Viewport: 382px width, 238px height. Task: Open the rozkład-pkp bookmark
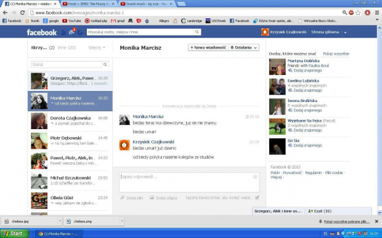coord(96,21)
